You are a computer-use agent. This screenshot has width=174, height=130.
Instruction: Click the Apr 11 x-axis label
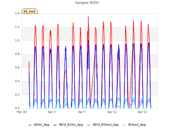[x=112, y=112]
